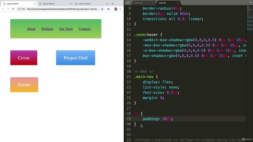Select the first Layout Master tab
This screenshot has width=253, height=142.
pos(19,4)
